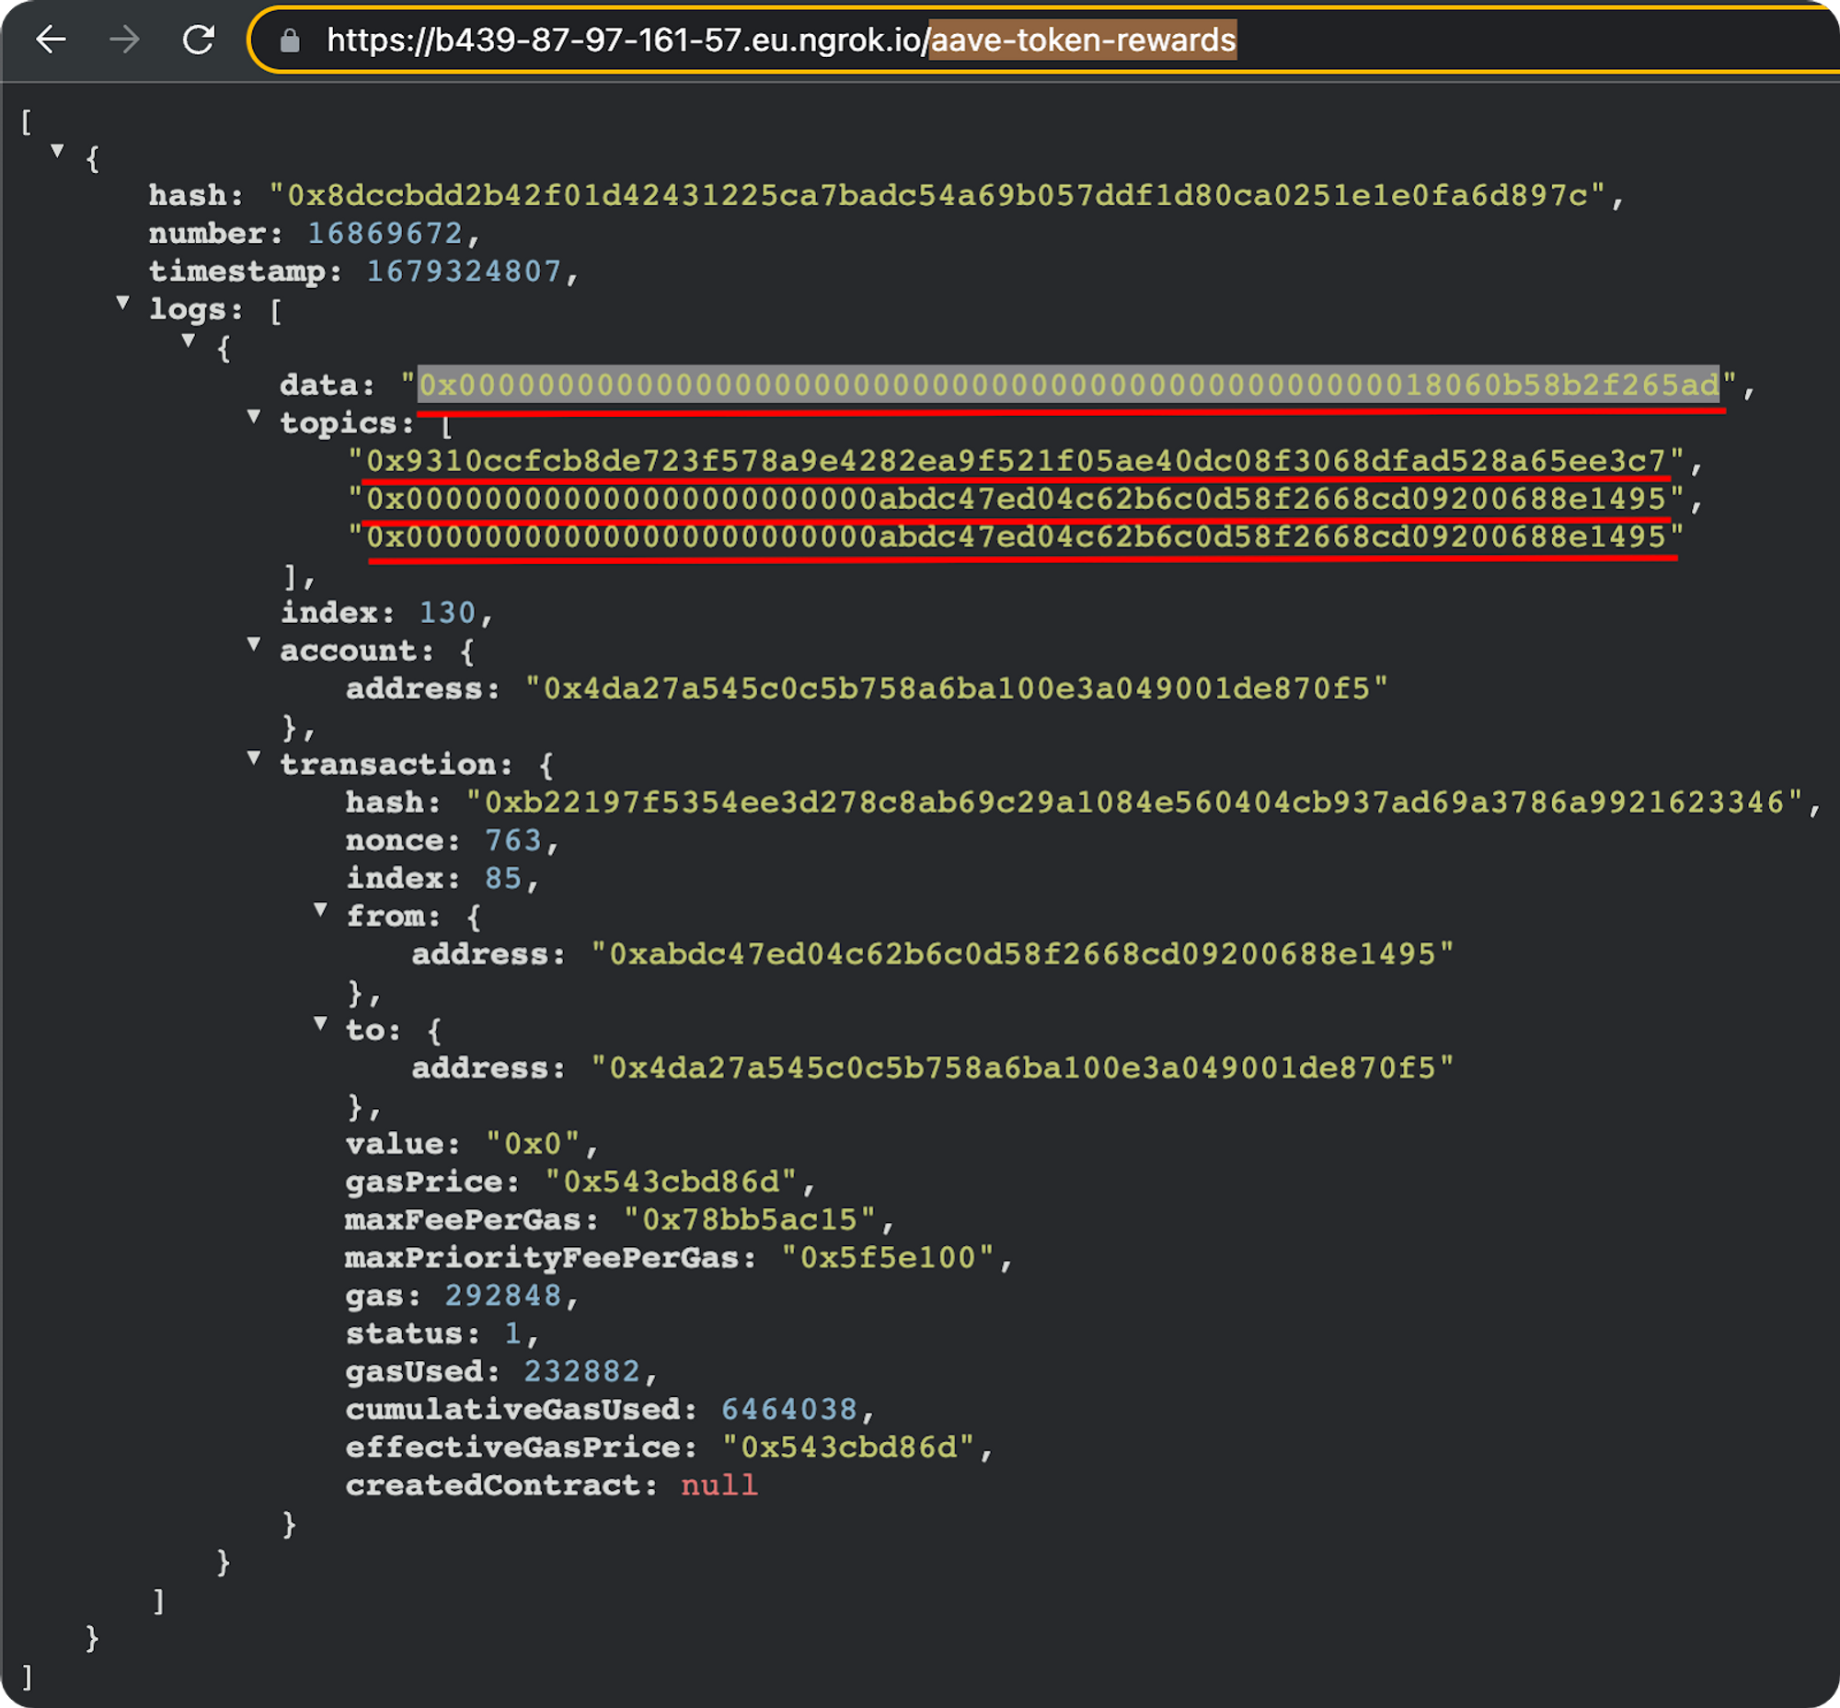Click the first topics hash starting 0x9310

pos(1015,460)
